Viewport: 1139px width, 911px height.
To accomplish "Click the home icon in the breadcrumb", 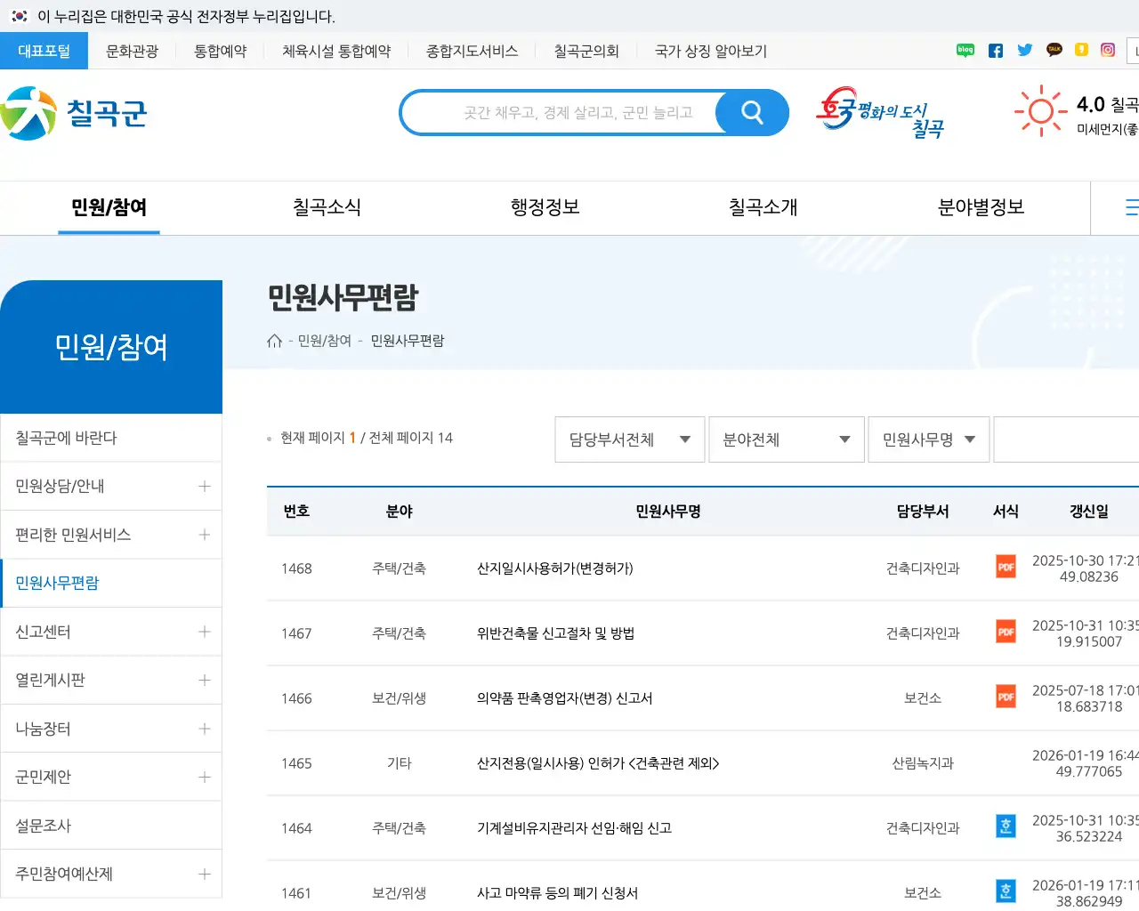I will click(x=274, y=339).
